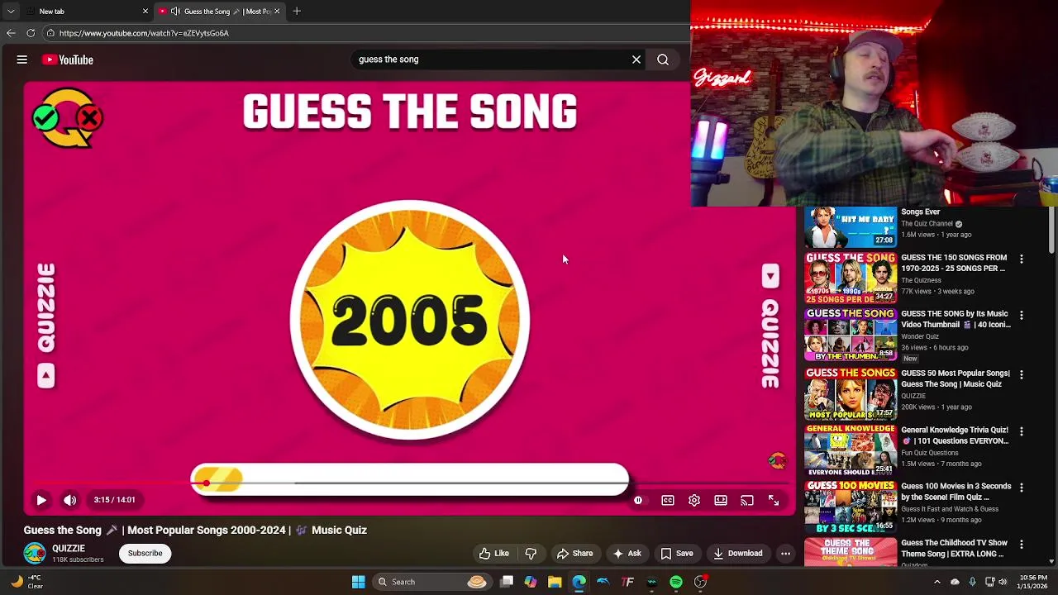This screenshot has width=1058, height=595.
Task: Open the Ask AI button
Action: coord(627,554)
